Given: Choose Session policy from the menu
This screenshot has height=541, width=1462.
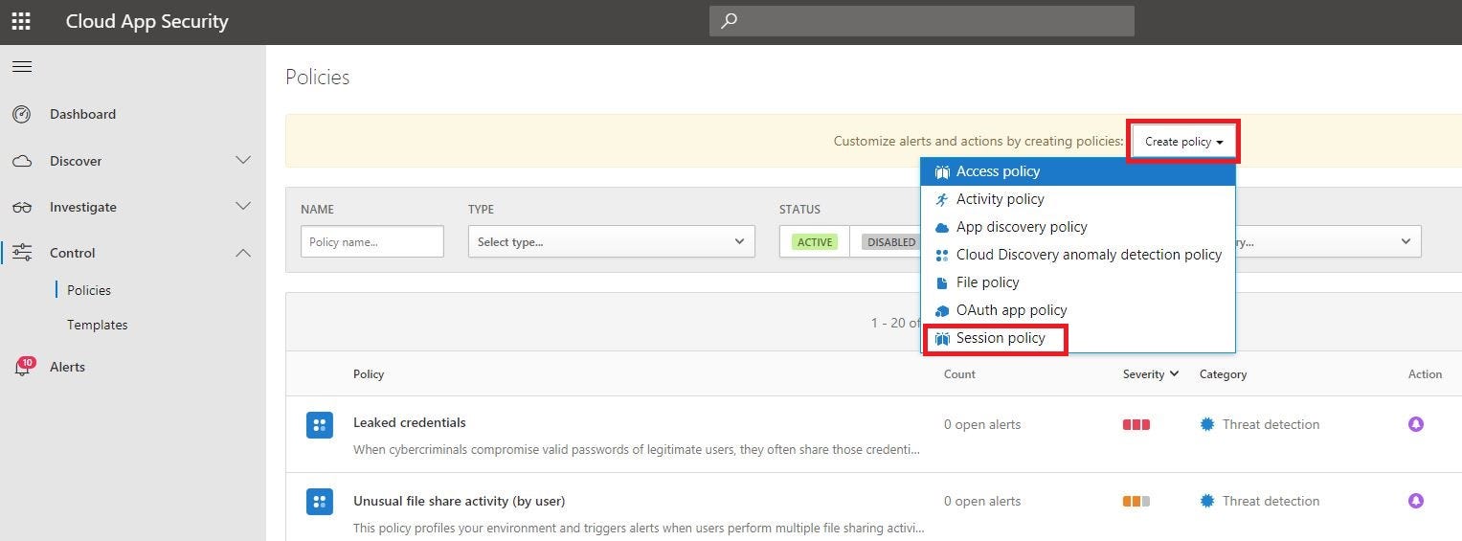Looking at the screenshot, I should 1078,338.
